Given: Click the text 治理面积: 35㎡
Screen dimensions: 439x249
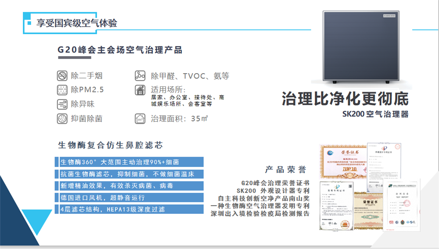Looking at the screenshot, I should [x=180, y=119].
